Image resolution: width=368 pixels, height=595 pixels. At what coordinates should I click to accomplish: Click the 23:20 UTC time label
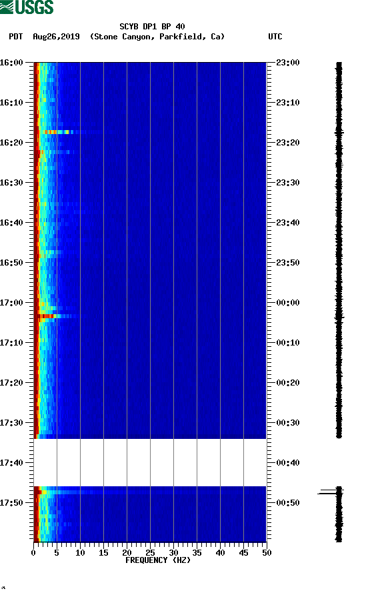tap(287, 143)
